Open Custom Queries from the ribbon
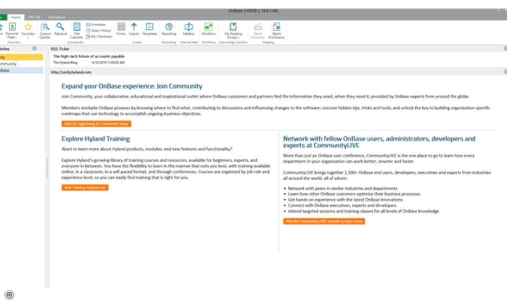 45,30
